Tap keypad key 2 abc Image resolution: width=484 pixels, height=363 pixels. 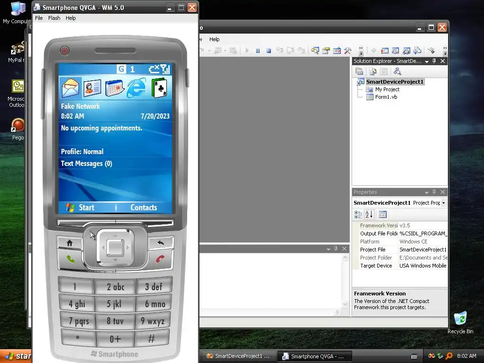pos(115,287)
